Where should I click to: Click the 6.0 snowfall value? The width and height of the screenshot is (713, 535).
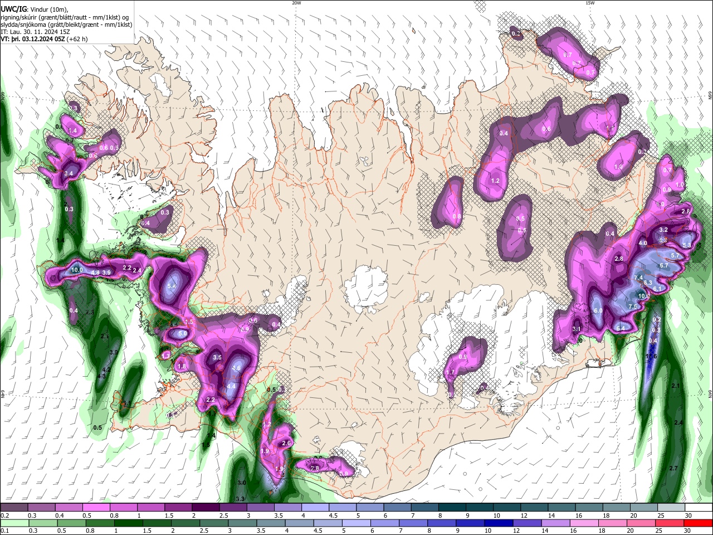click(x=598, y=310)
